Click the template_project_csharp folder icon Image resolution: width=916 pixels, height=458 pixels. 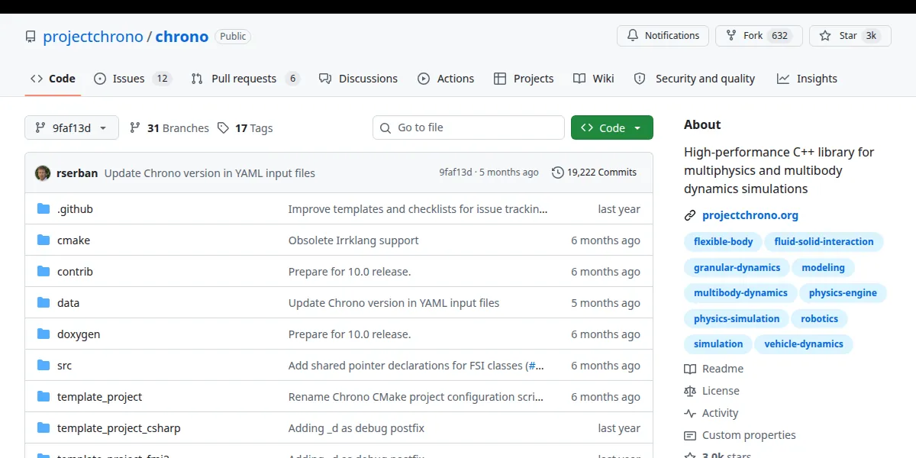coord(44,428)
